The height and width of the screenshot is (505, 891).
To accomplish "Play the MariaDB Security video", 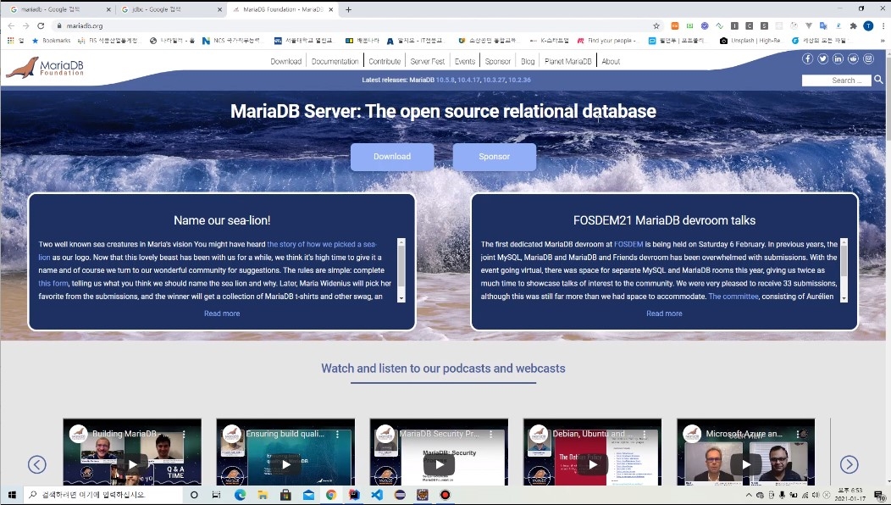I will [440, 464].
